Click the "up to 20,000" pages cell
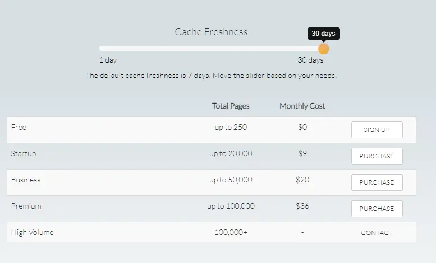 tap(231, 153)
